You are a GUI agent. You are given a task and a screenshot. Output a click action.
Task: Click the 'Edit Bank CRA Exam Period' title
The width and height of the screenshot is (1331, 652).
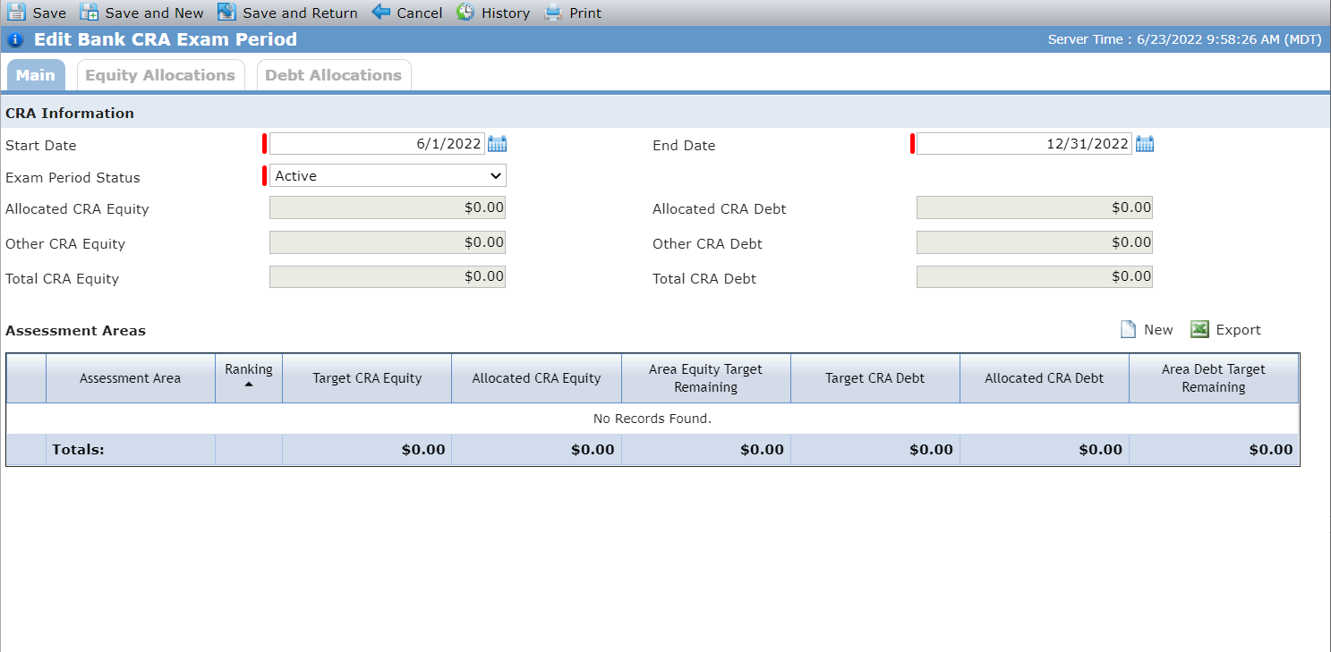tap(166, 40)
